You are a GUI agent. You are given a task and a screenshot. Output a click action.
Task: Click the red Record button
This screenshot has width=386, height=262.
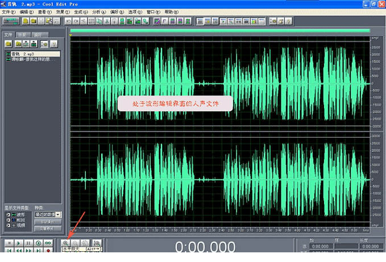point(48,250)
